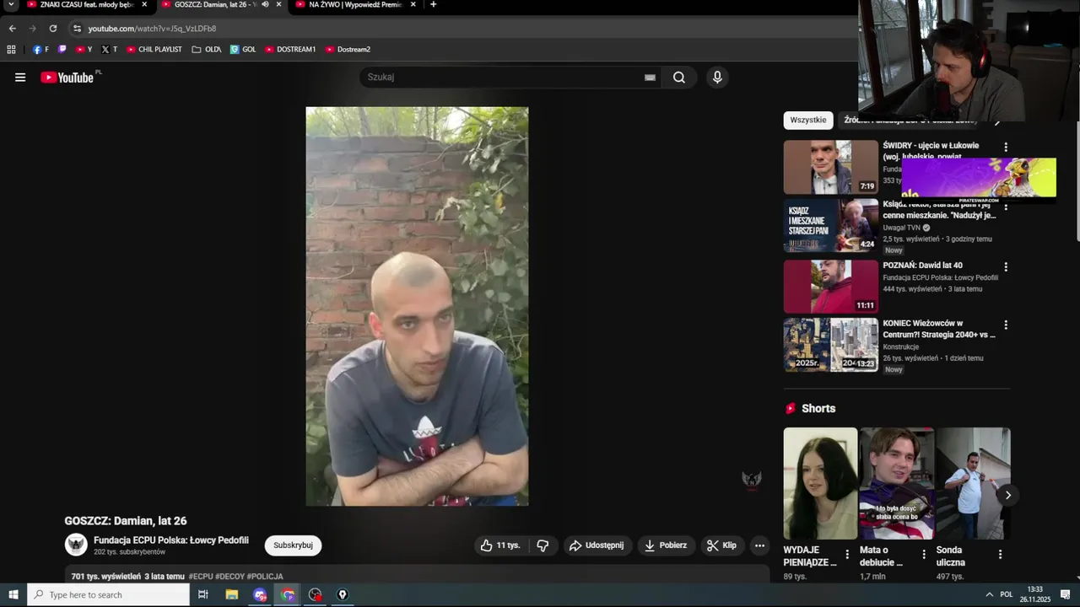Image resolution: width=1080 pixels, height=607 pixels.
Task: Click the #ECPU hashtag
Action: tap(201, 577)
